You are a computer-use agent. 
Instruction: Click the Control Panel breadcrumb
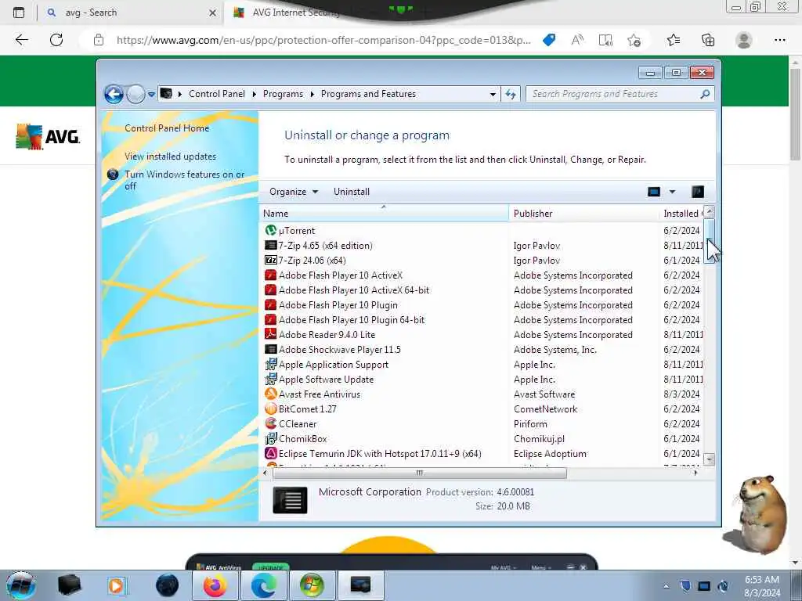217,94
